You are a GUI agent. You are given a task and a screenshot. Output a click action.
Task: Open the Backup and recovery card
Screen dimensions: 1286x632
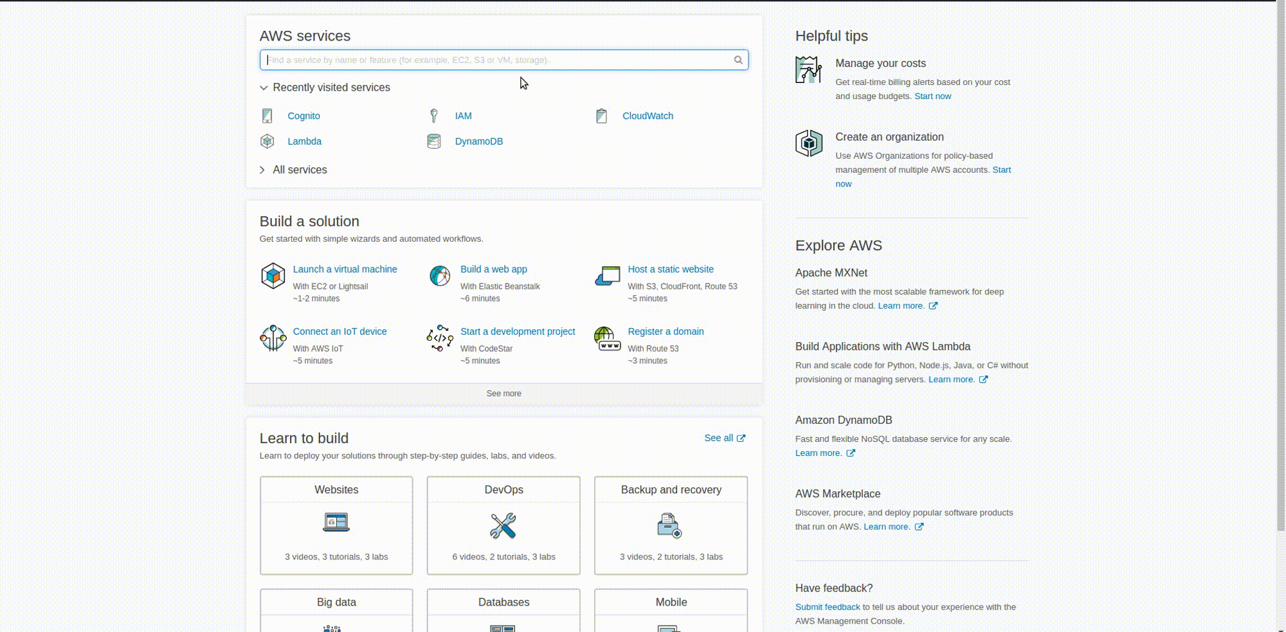coord(671,525)
